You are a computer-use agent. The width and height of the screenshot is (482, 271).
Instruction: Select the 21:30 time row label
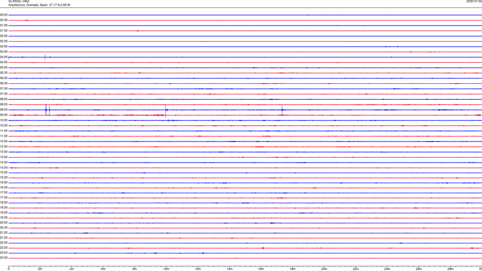click(4, 238)
